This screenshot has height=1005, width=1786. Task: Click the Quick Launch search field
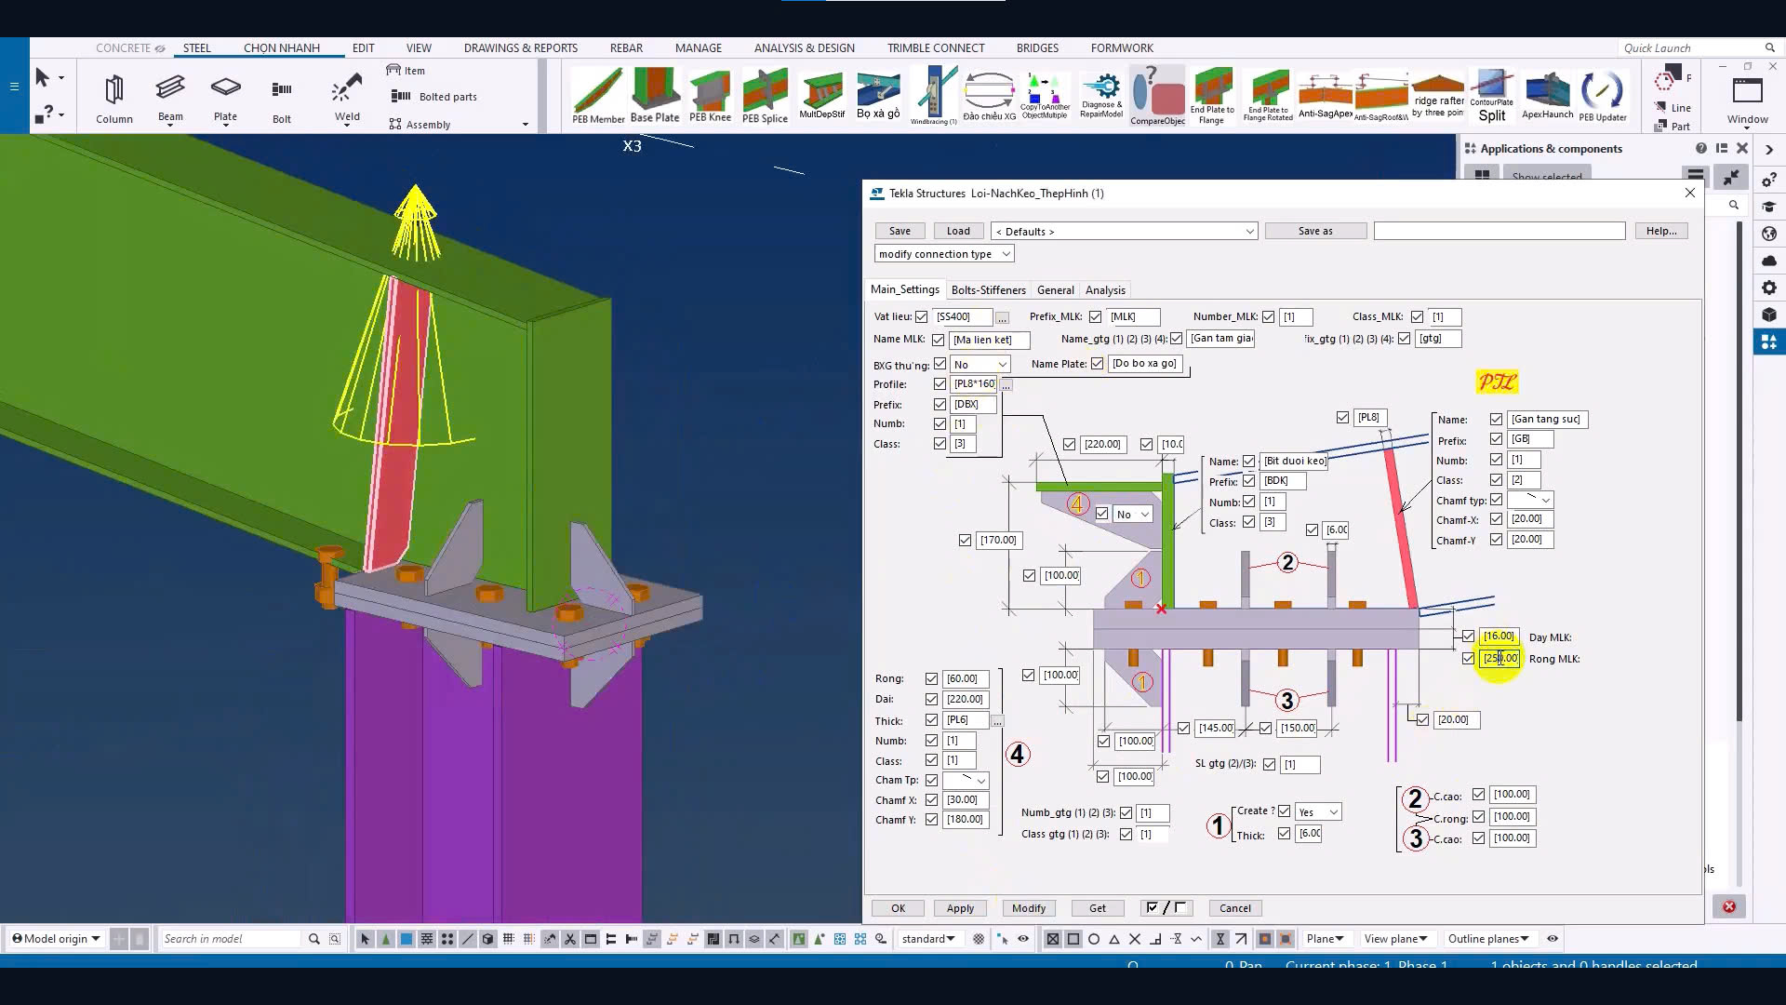pos(1691,48)
